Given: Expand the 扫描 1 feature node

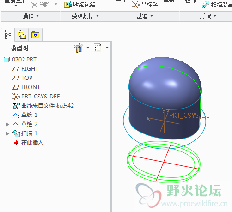Looking at the screenshot, I should click(7, 133).
